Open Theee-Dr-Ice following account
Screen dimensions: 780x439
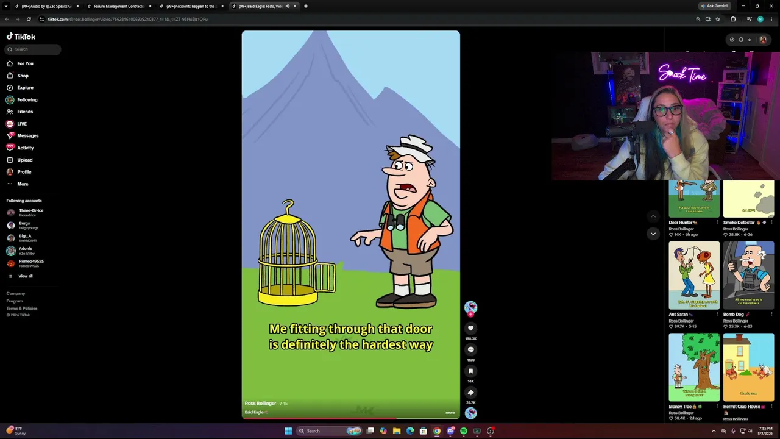(x=26, y=212)
